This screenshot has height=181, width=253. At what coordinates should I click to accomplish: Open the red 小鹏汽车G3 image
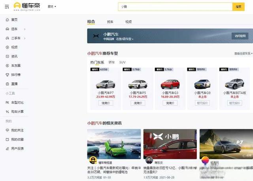[x=170, y=84]
